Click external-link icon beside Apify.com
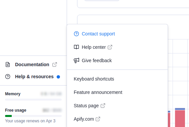 pyautogui.click(x=98, y=119)
